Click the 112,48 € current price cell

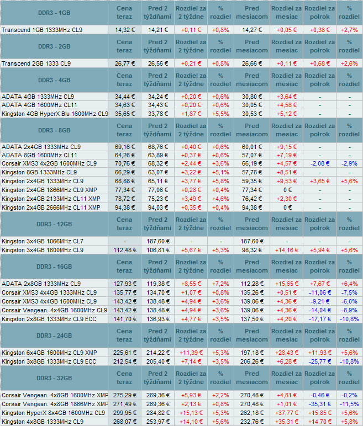tap(125, 250)
